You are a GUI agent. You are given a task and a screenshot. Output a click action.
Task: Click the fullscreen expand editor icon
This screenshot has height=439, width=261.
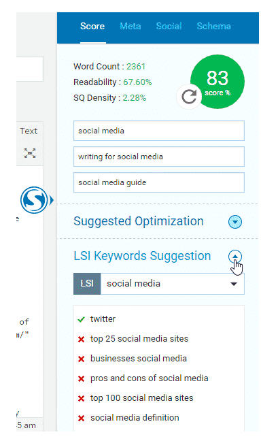point(30,153)
